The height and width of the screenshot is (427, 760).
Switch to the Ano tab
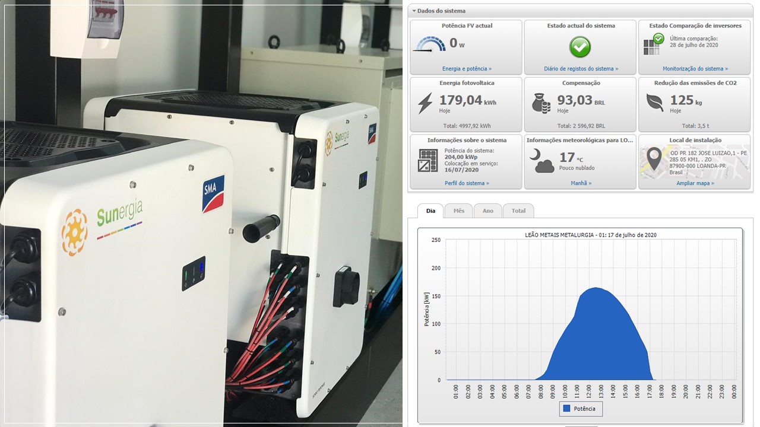[487, 211]
